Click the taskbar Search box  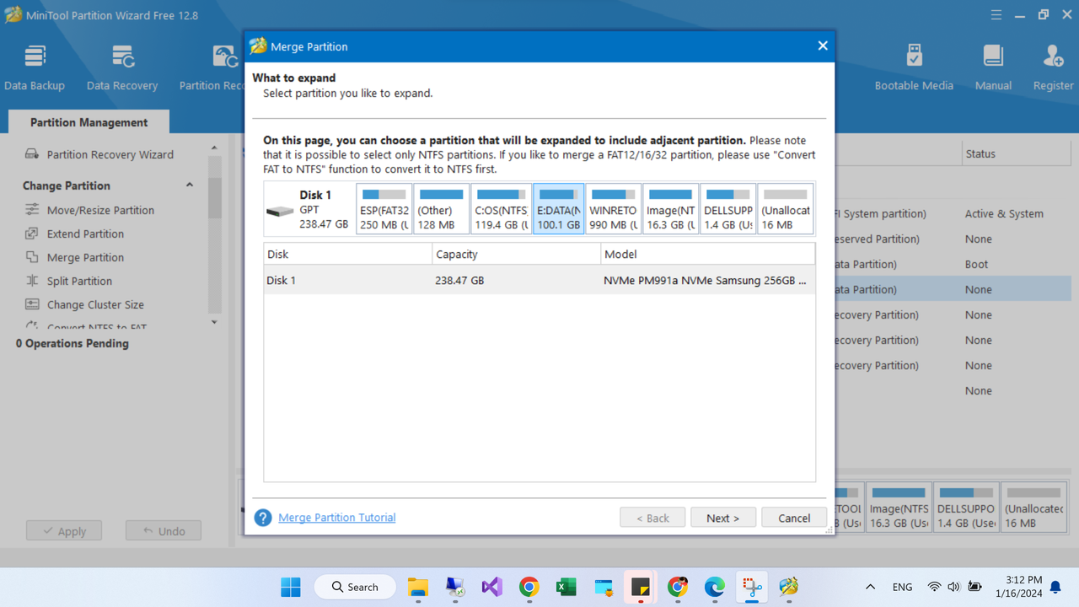coord(354,587)
